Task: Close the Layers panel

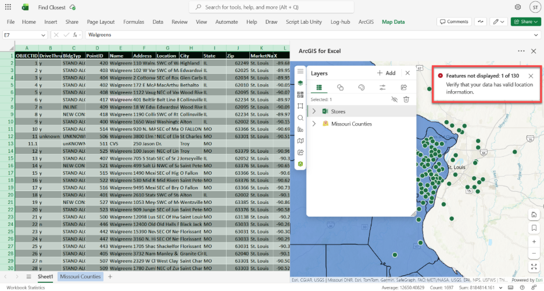Action: click(x=407, y=73)
